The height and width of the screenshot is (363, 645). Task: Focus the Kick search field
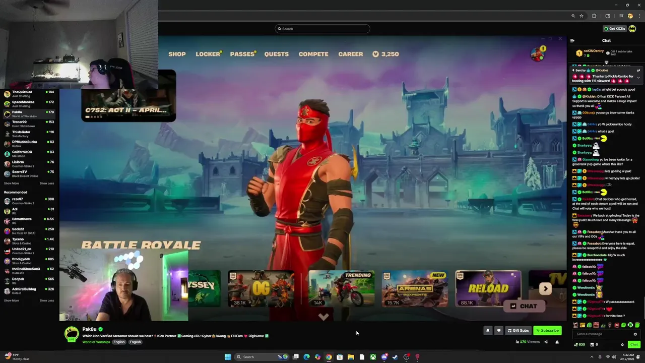(322, 29)
